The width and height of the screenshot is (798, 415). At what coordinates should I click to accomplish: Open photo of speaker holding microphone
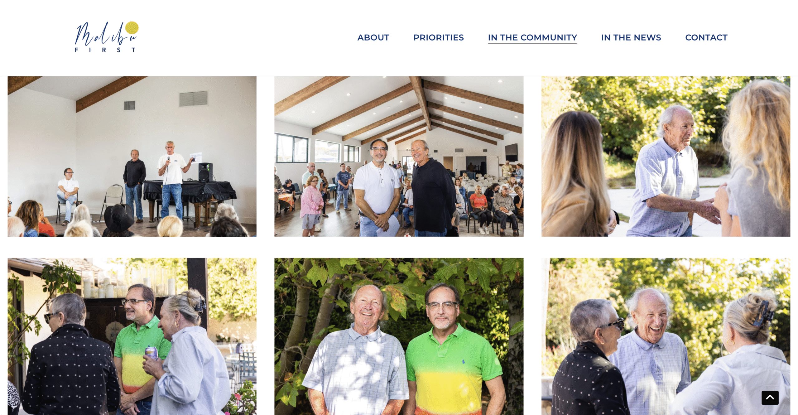click(x=132, y=156)
